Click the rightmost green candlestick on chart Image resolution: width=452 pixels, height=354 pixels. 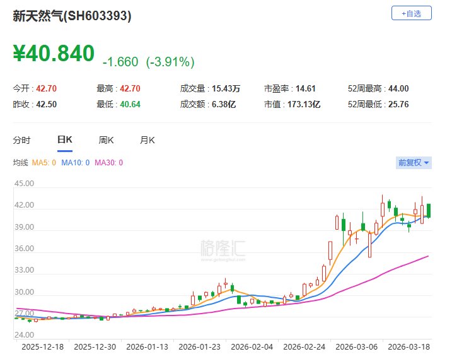tap(429, 210)
